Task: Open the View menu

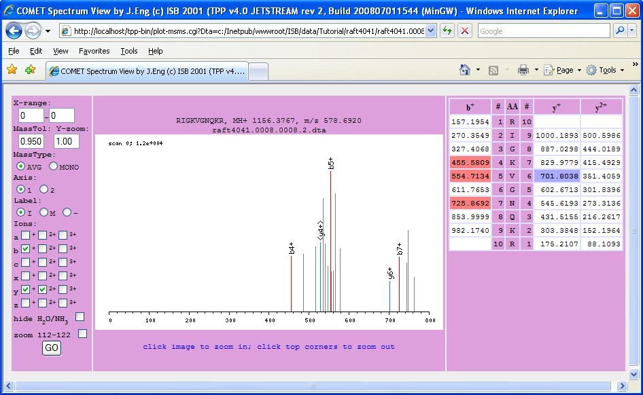Action: pyautogui.click(x=60, y=51)
